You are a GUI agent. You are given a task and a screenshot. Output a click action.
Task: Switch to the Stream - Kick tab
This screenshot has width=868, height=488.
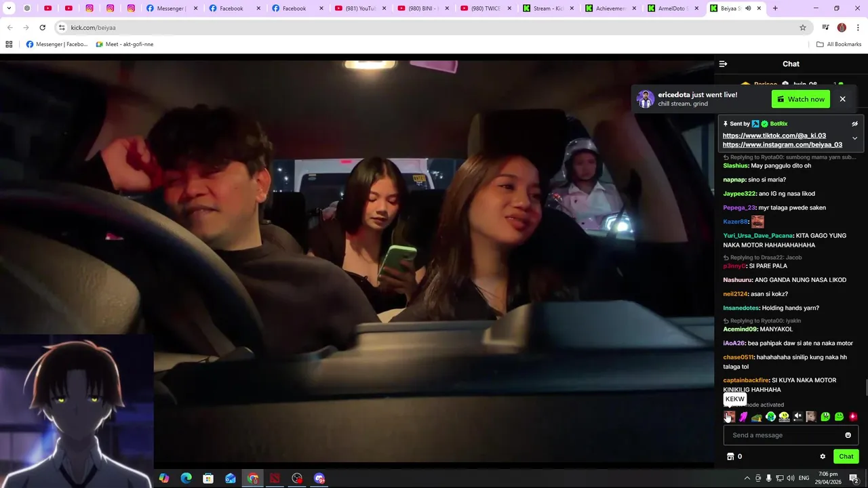click(549, 8)
